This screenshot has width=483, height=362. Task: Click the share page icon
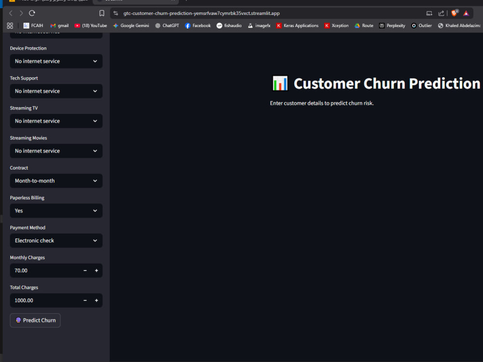tap(441, 13)
